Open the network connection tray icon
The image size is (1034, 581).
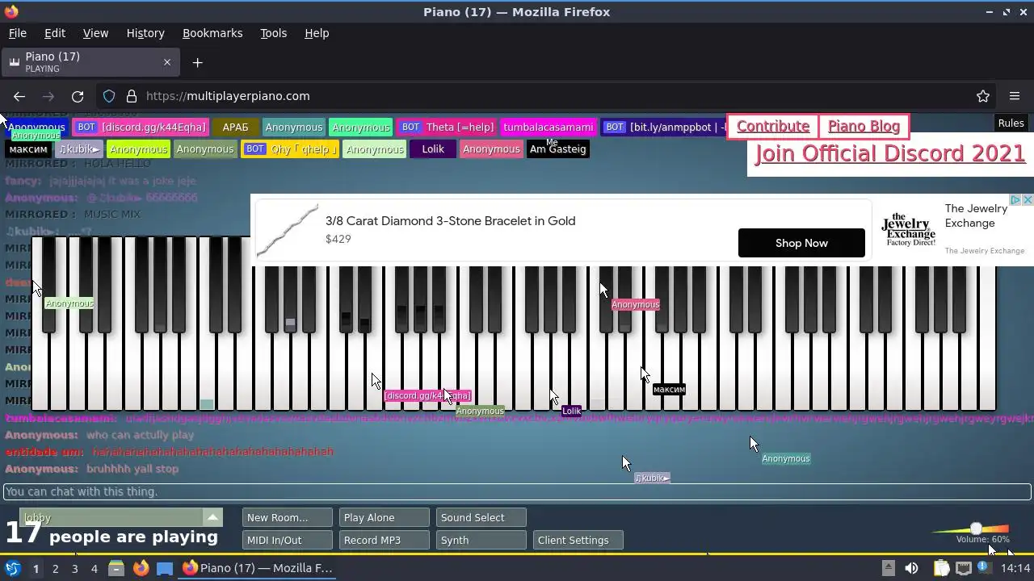[x=964, y=568]
